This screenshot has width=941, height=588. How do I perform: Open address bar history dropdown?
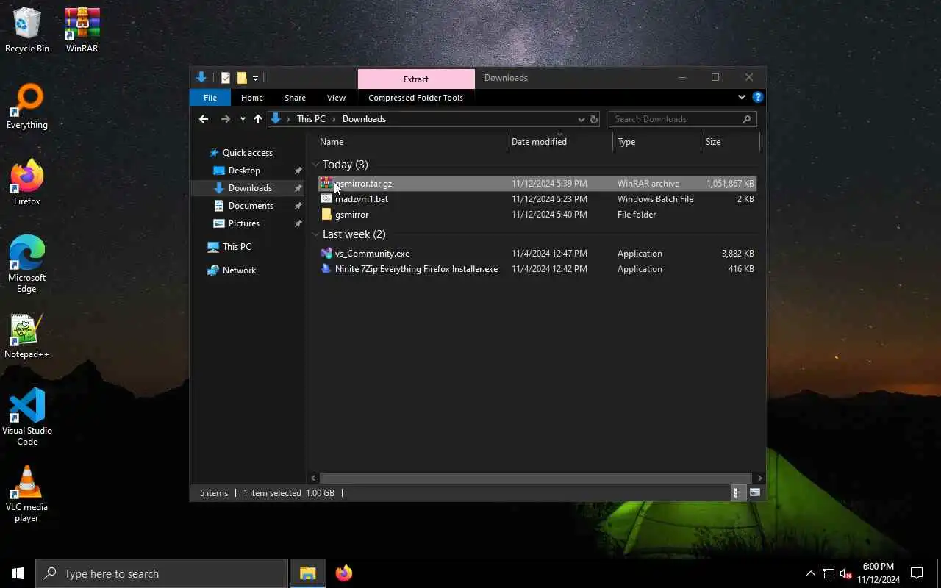click(x=581, y=119)
